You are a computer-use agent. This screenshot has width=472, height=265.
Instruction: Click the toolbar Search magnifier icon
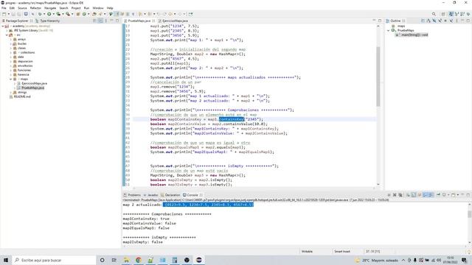434,14
